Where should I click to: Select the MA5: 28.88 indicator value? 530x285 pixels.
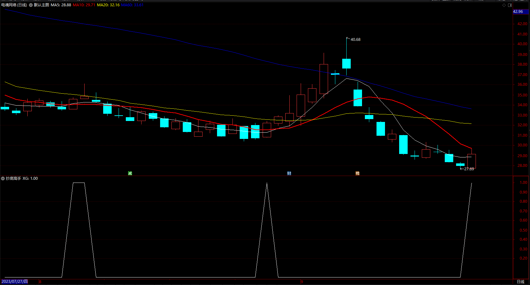tap(61, 5)
